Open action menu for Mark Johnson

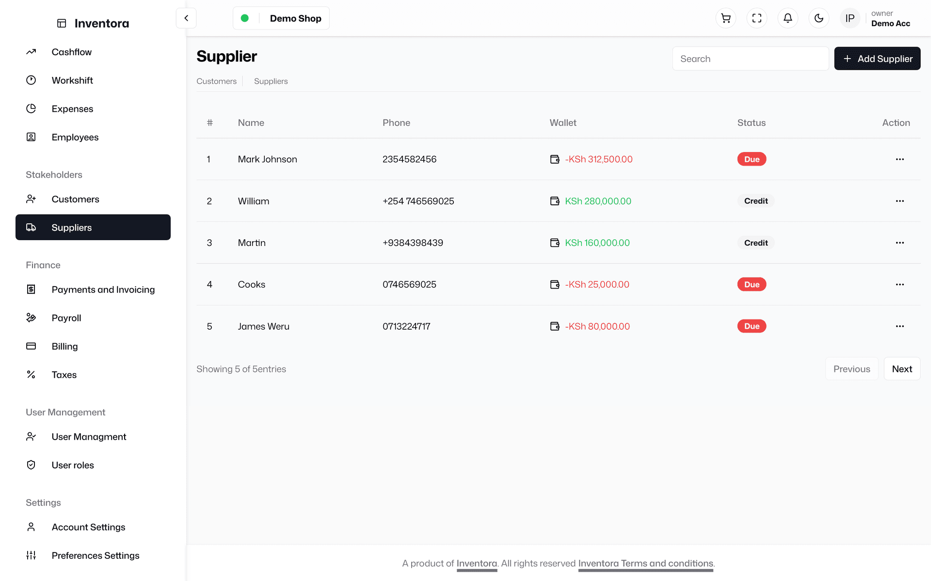pos(900,159)
